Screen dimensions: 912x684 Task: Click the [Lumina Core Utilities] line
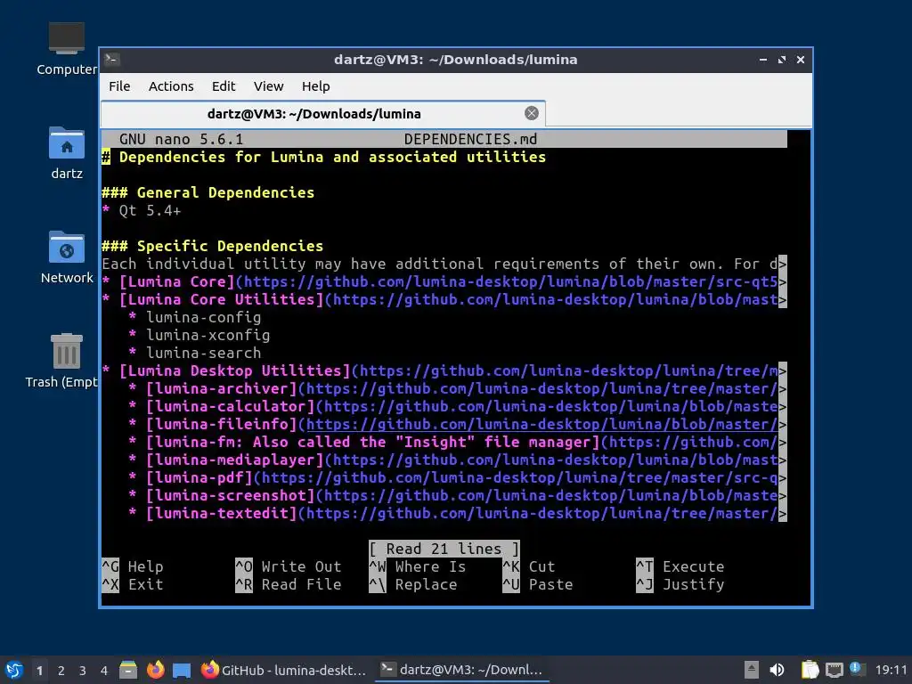click(x=444, y=299)
